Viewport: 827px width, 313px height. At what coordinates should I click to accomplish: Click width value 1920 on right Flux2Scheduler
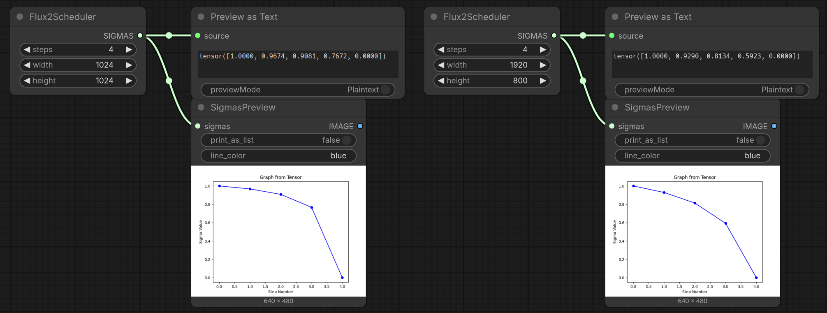[519, 65]
